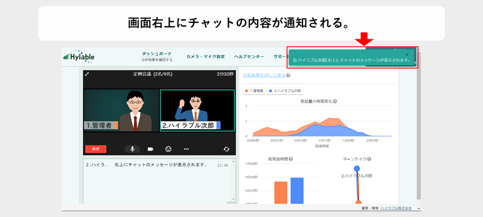
Task: Mute the microphone in video controls
Action: tap(132, 149)
